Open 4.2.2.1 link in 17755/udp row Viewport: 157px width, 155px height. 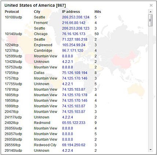pyautogui.click(x=67, y=84)
